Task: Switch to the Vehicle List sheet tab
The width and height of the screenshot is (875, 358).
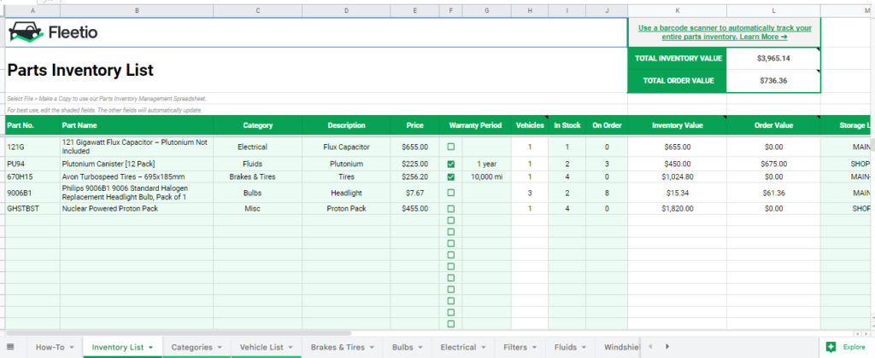Action: (x=261, y=348)
